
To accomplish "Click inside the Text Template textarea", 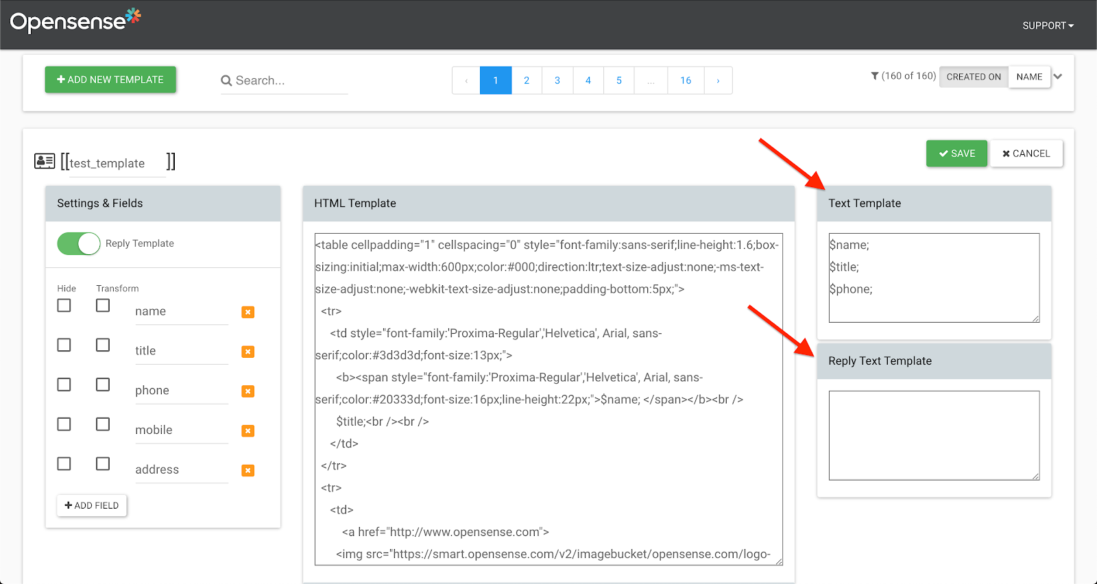I will pyautogui.click(x=934, y=278).
